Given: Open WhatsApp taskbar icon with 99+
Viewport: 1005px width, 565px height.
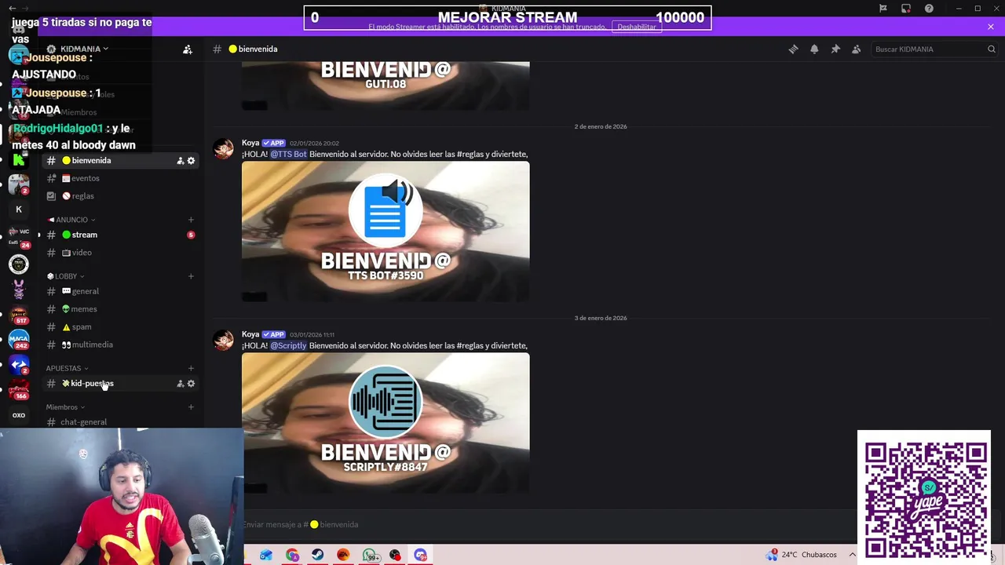Looking at the screenshot, I should click(x=371, y=555).
